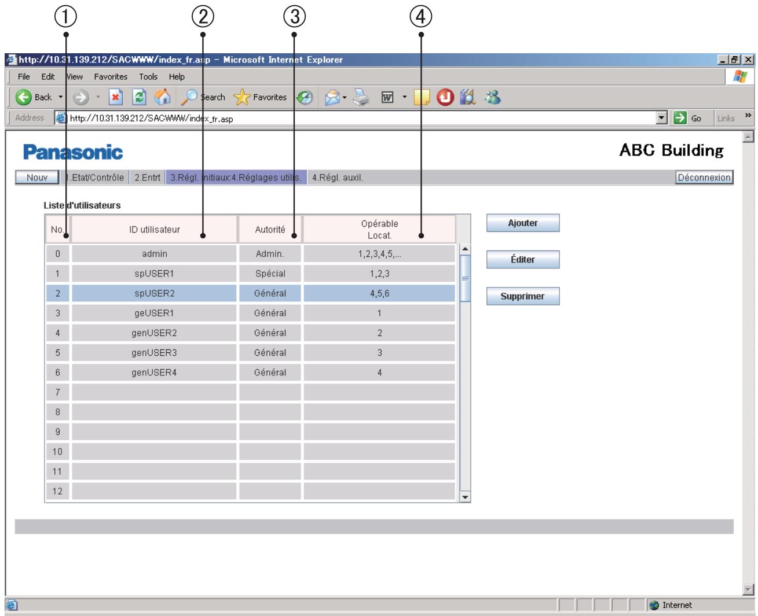
Task: Click the Back arrow icon
Action: 24,97
